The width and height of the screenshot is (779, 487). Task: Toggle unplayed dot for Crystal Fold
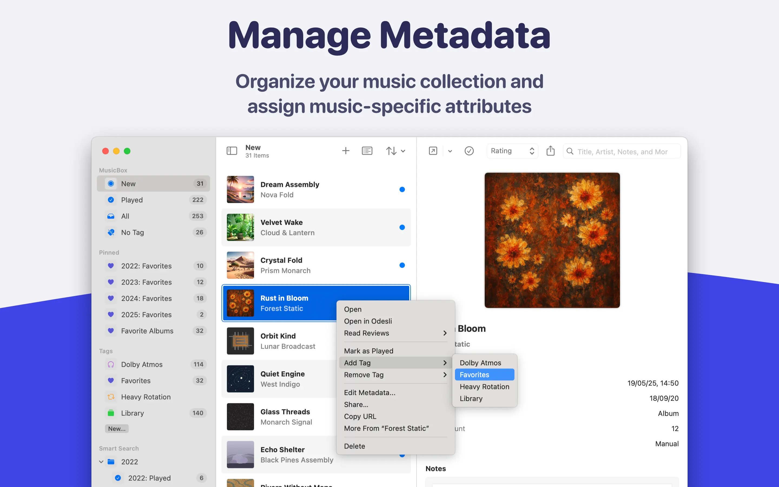402,265
